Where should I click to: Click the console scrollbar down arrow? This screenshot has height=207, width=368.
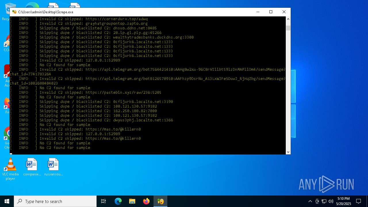pos(288,152)
